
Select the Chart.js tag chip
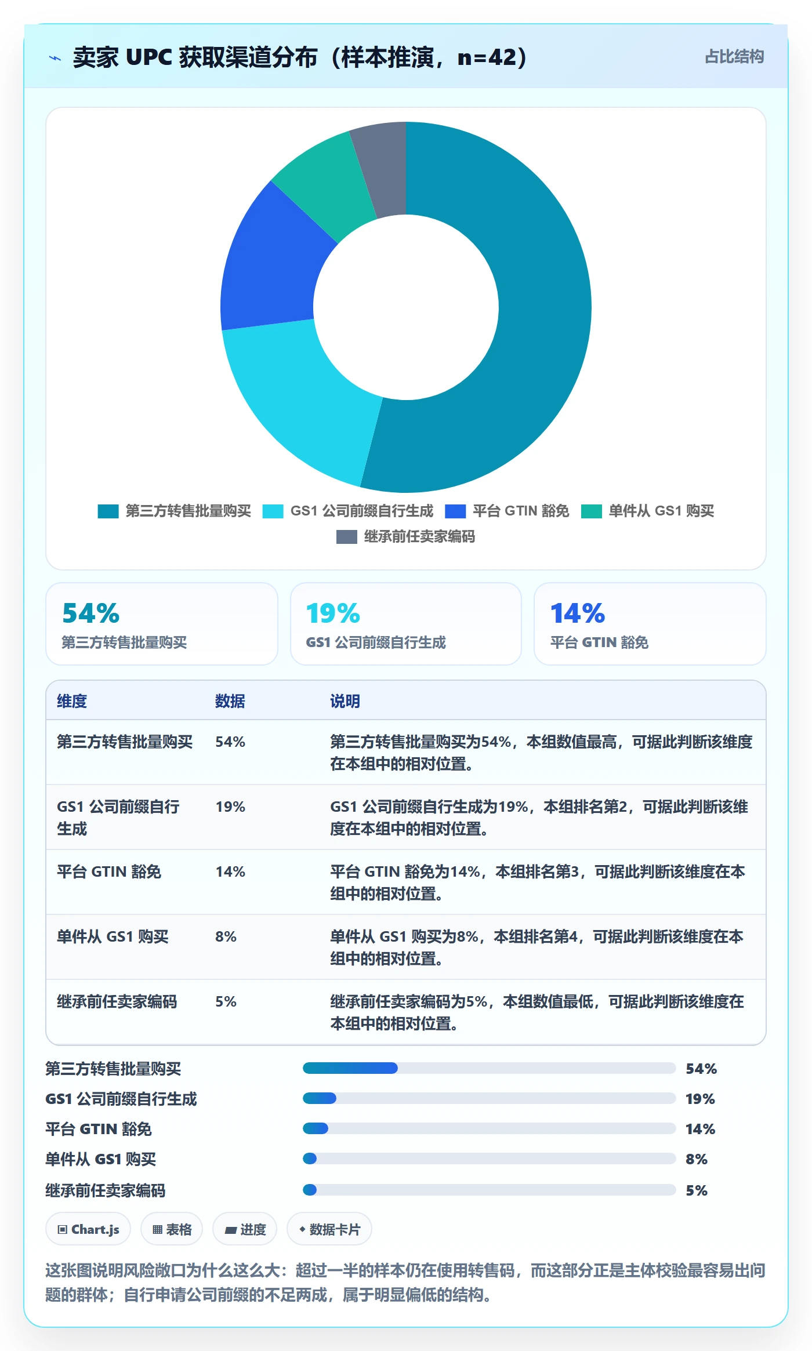tap(88, 1229)
